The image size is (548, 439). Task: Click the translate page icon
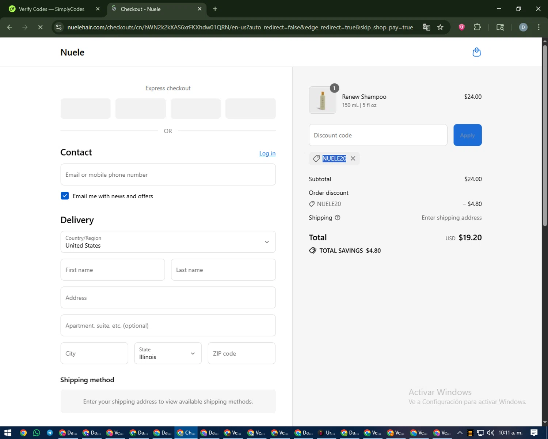(x=426, y=27)
